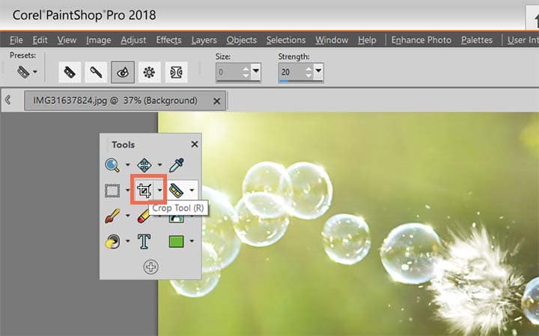This screenshot has width=539, height=336.
Task: Open the Objects menu
Action: pos(242,40)
